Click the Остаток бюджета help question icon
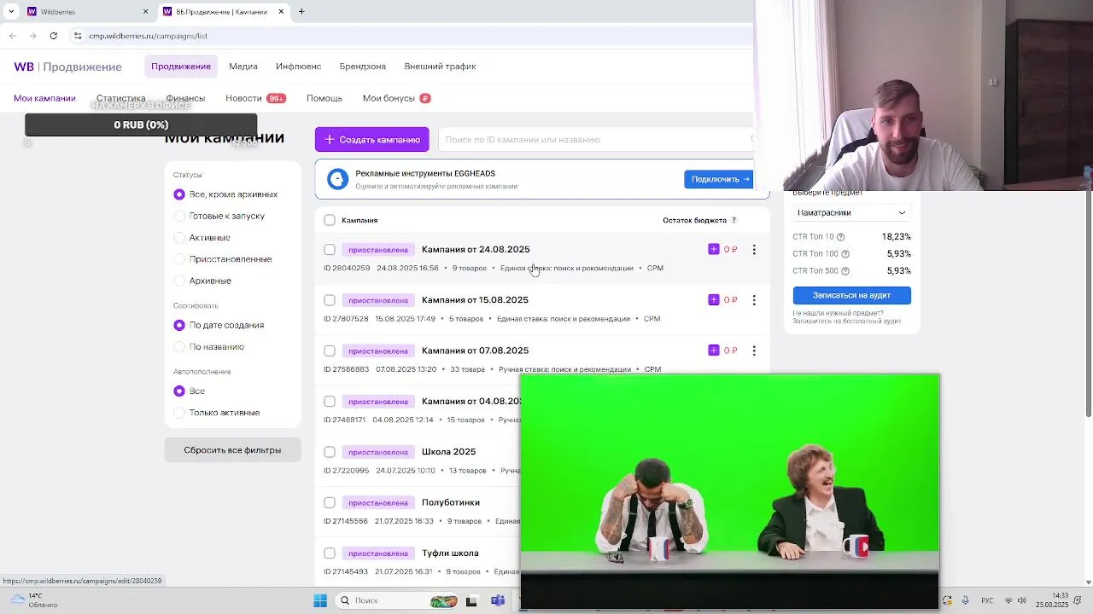1093x614 pixels. (x=734, y=220)
